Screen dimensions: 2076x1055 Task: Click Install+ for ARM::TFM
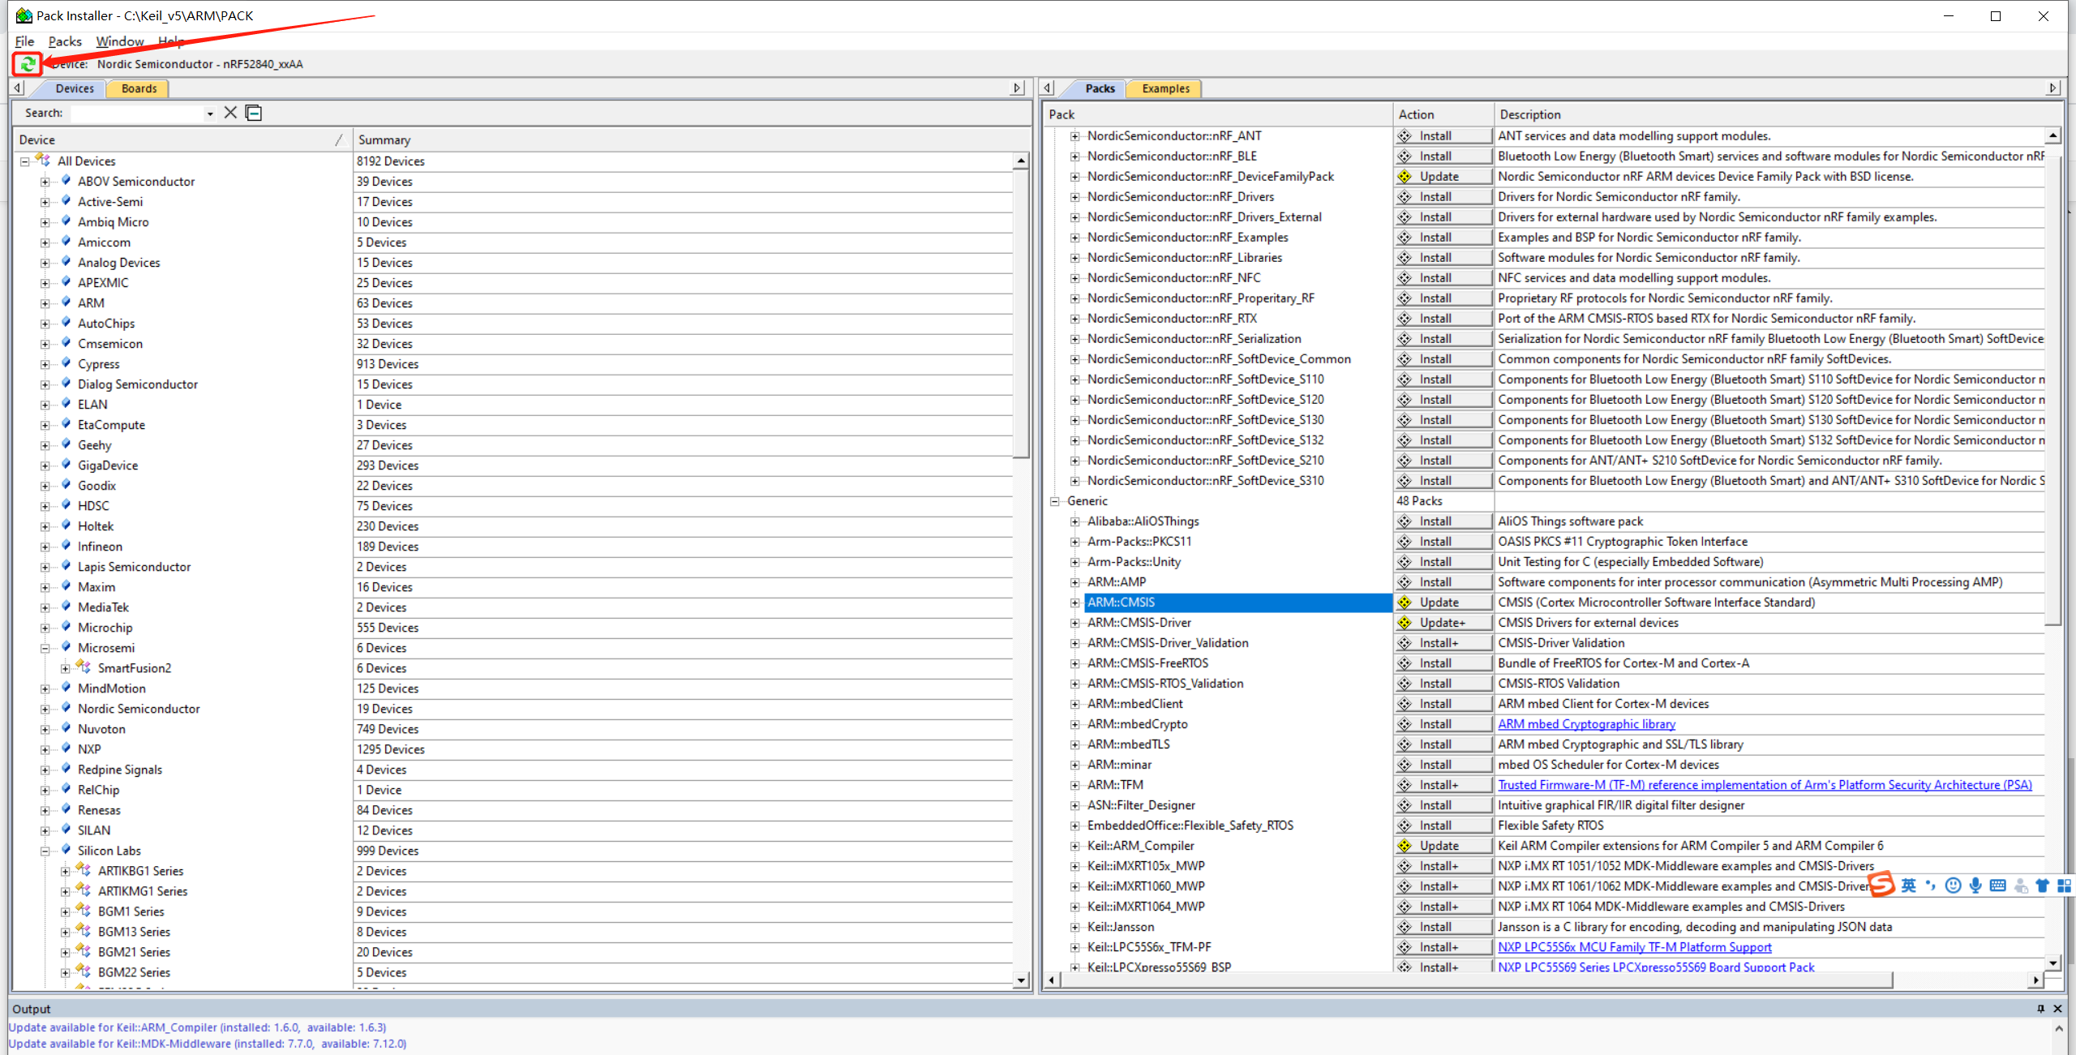(x=1443, y=785)
